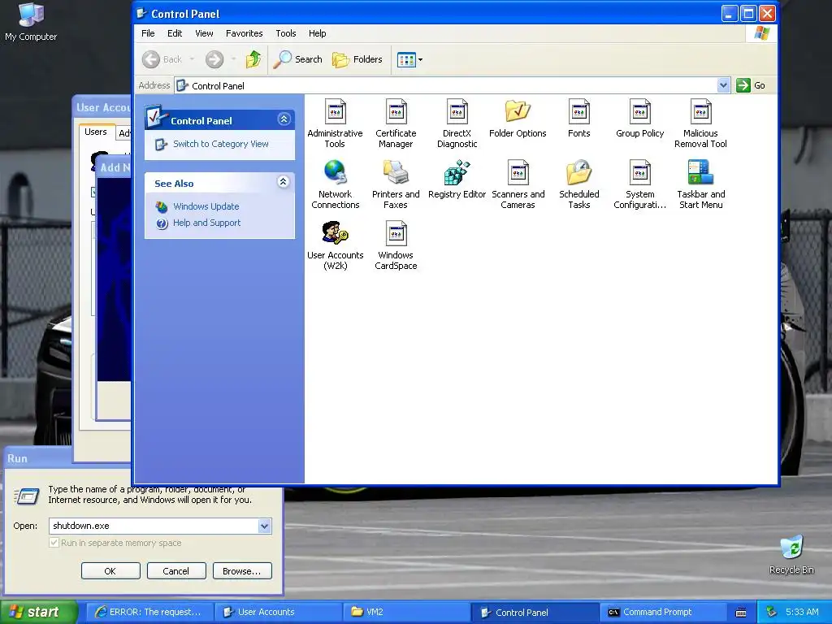Switch to User Accounts taskbar button

[x=278, y=612]
